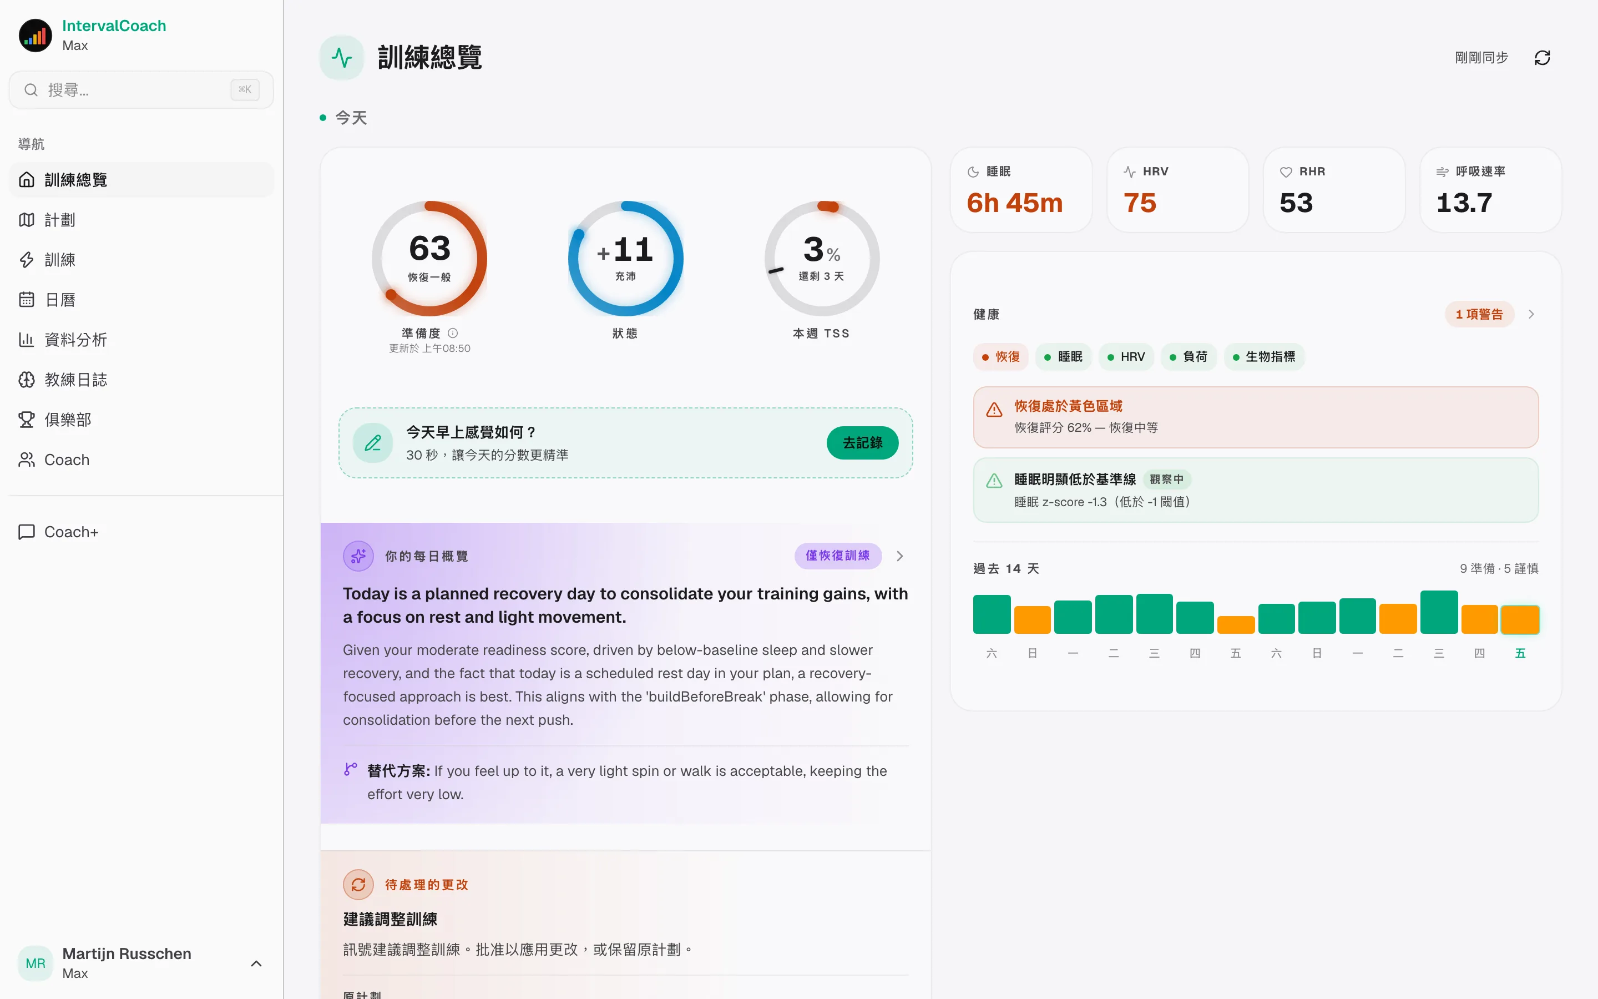Click the wind icon on 呼吸速率 card

[x=1442, y=172]
